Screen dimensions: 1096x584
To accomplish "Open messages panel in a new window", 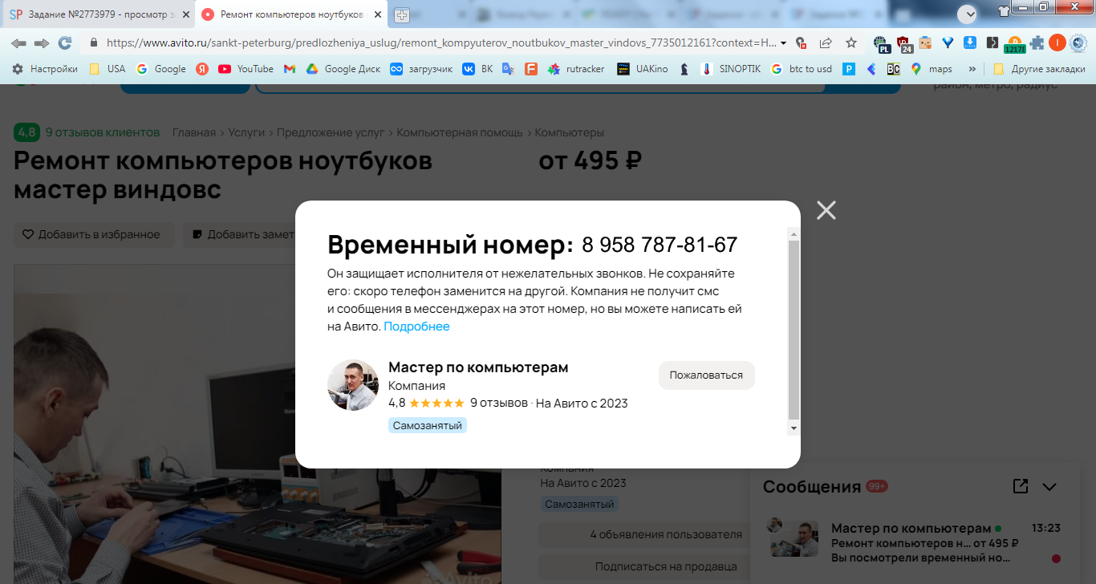I will tap(1021, 486).
